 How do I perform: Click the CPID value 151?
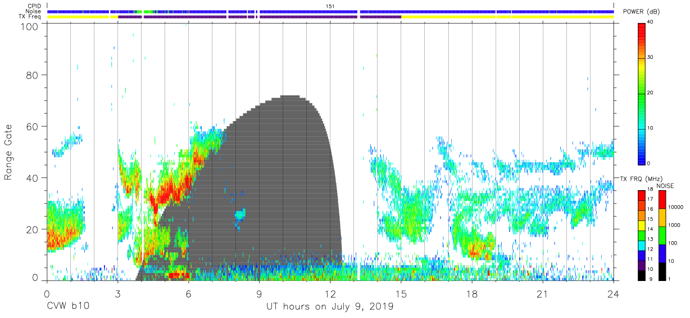pyautogui.click(x=330, y=6)
